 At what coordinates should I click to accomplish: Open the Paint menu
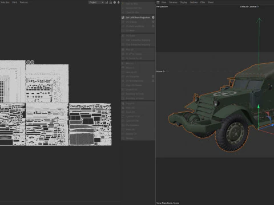pos(15,2)
